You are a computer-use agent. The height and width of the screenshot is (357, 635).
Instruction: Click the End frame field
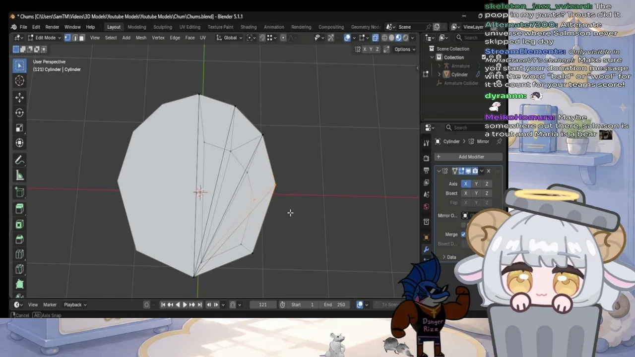click(335, 304)
